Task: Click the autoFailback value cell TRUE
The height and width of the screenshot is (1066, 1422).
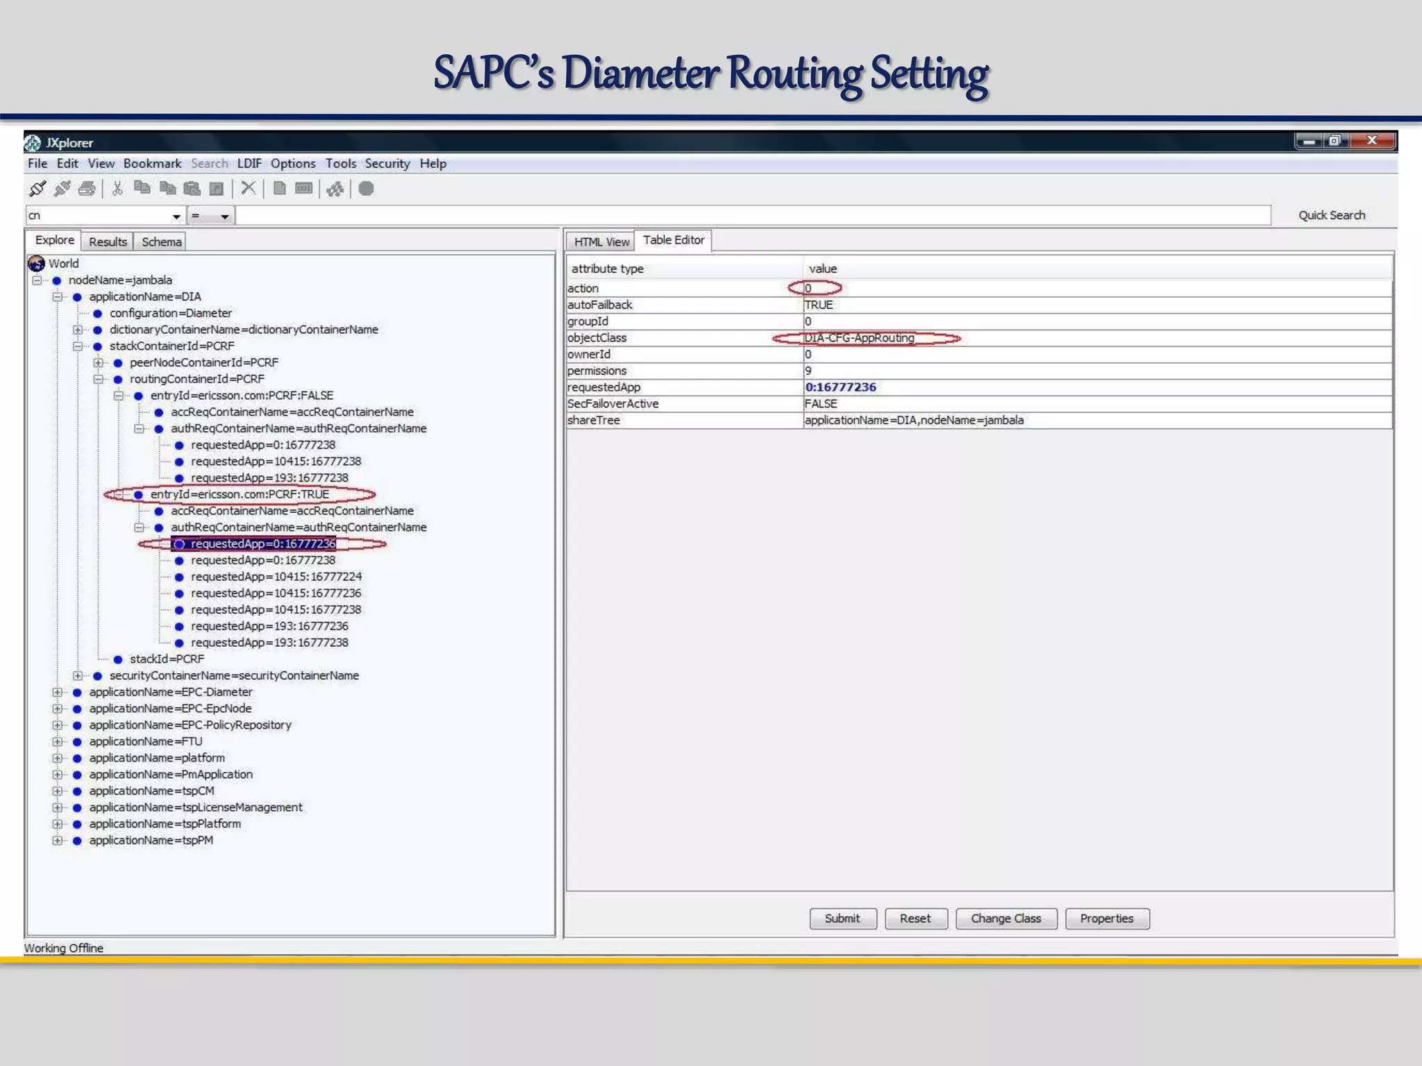Action: (1098, 305)
